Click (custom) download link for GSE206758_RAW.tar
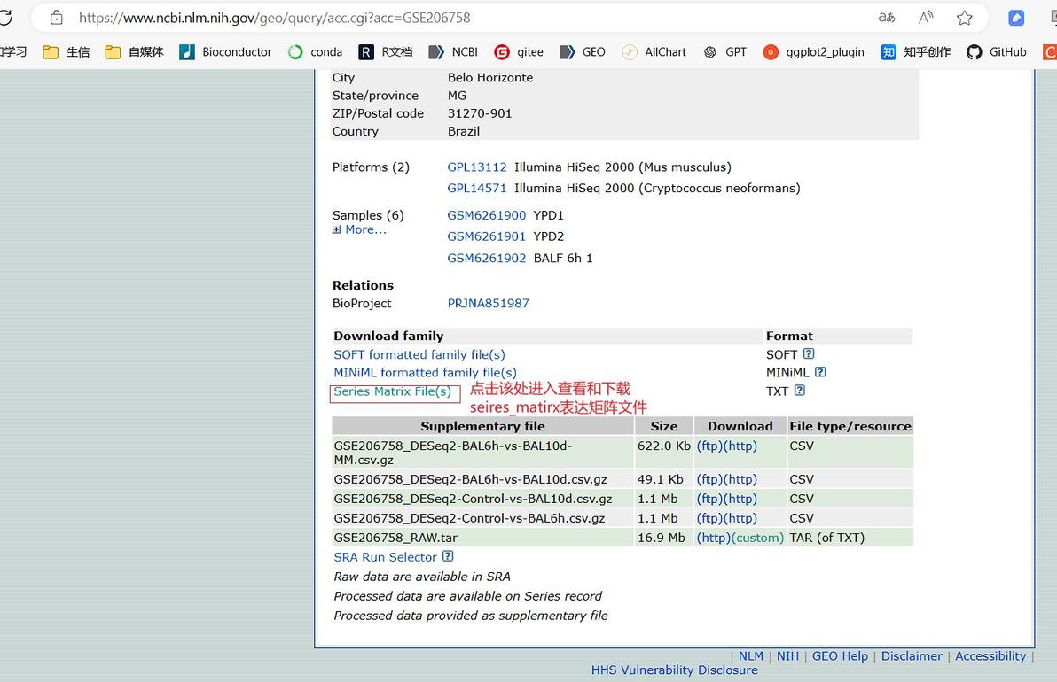The image size is (1057, 682). 757,538
